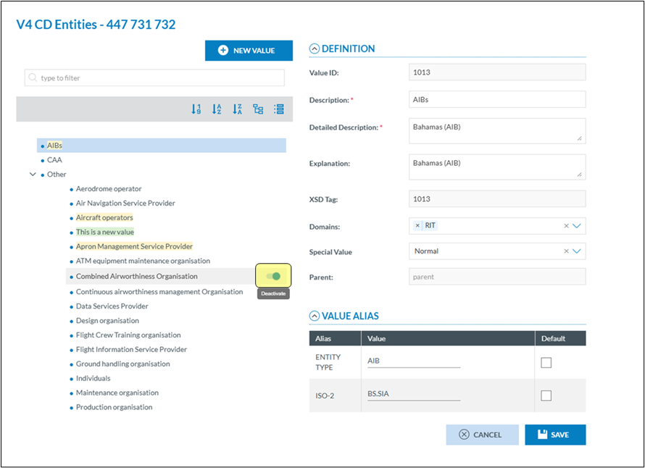Deactivate Combined Airworthiness Organisation with the toggle

[x=273, y=276]
